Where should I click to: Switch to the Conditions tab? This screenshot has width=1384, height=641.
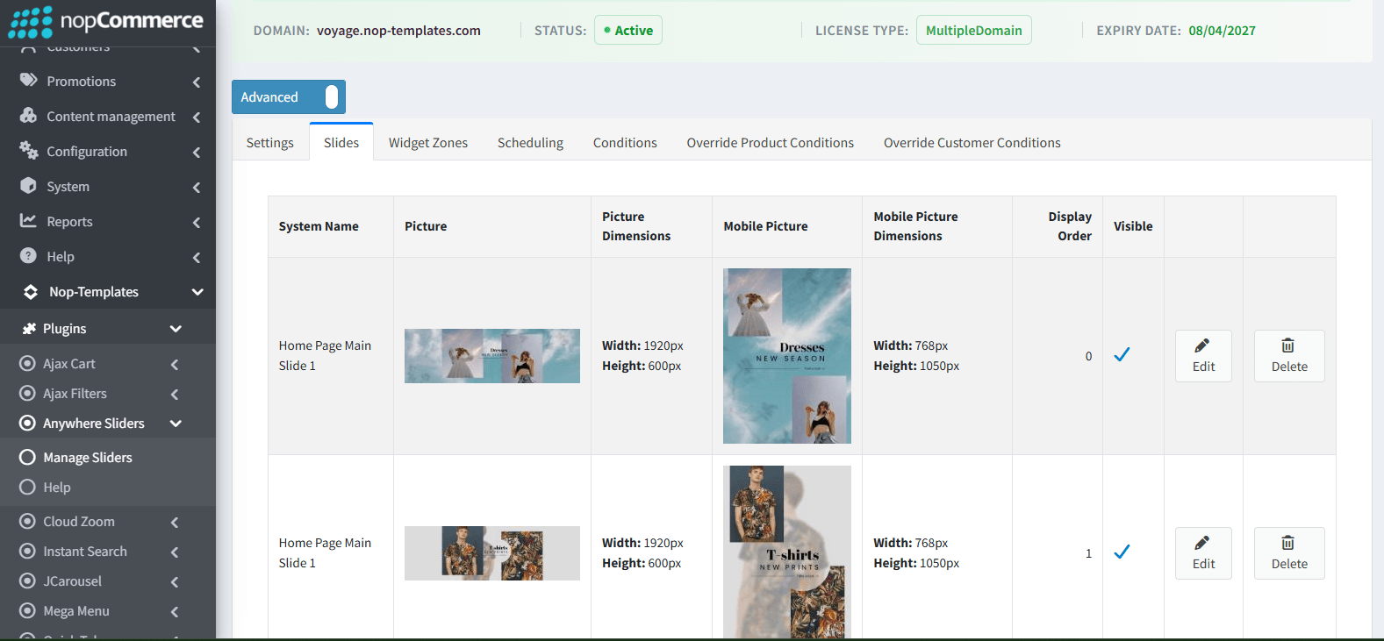pyautogui.click(x=625, y=142)
